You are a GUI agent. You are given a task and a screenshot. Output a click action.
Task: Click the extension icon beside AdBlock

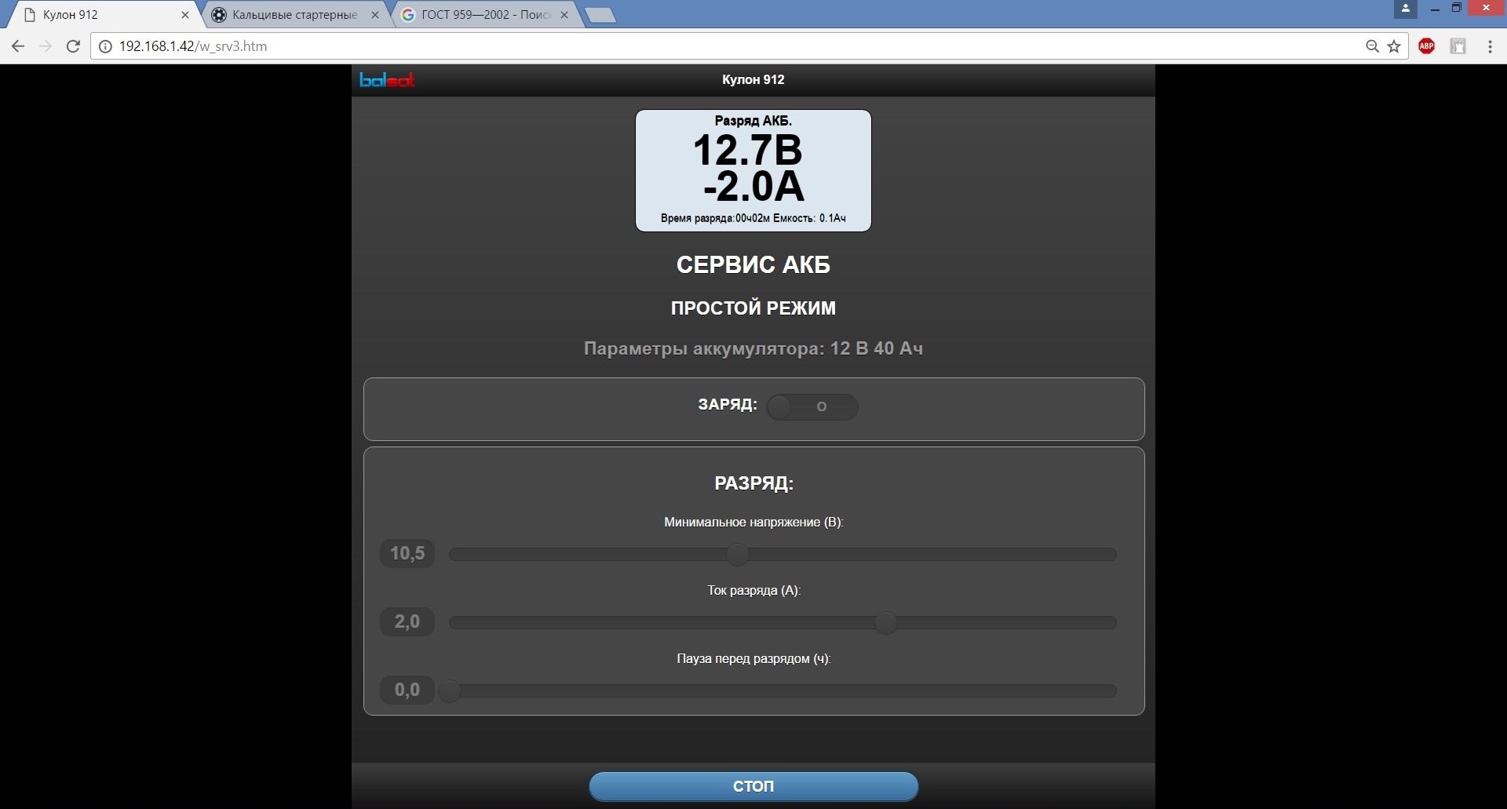coord(1458,46)
